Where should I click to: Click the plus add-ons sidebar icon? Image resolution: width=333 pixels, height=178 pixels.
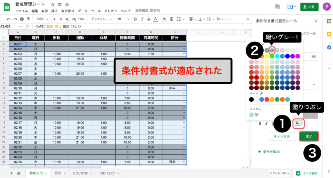(x=329, y=68)
